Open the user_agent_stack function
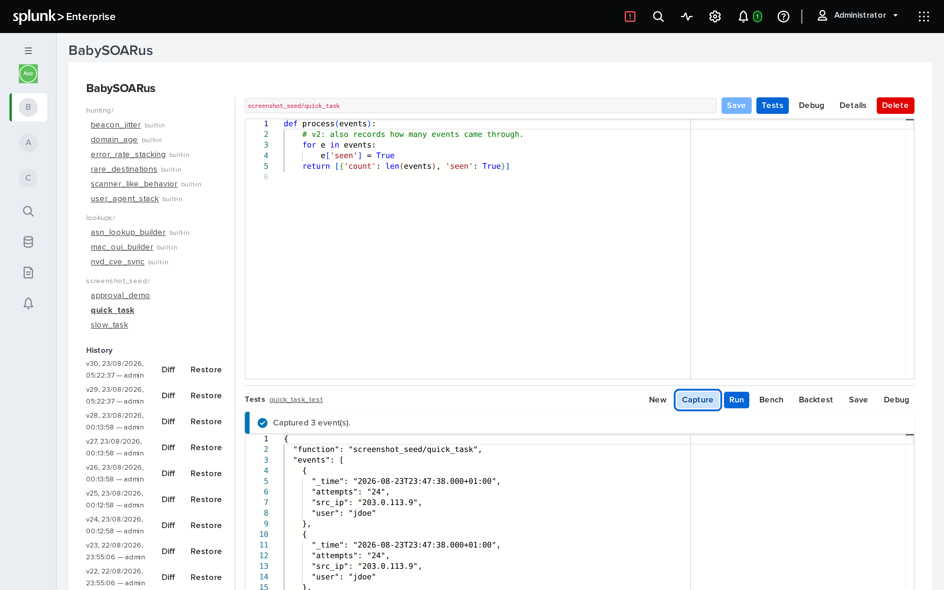This screenshot has width=944, height=590. pos(125,199)
